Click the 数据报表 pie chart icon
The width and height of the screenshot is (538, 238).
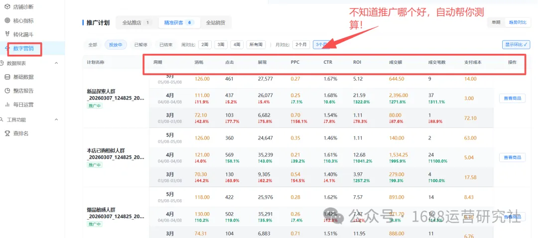tap(1, 63)
